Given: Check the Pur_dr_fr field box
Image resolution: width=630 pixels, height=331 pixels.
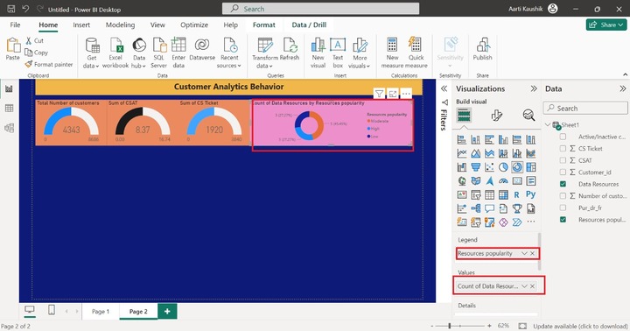Looking at the screenshot, I should 563,208.
